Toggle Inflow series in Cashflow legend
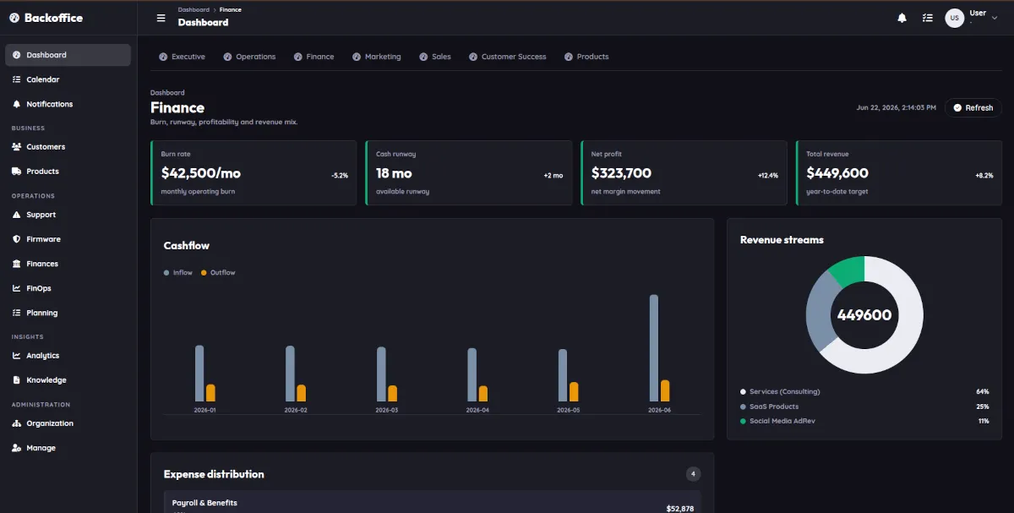 click(178, 273)
